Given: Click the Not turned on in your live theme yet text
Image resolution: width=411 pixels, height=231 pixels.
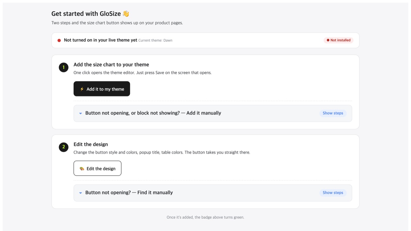Looking at the screenshot, I should pyautogui.click(x=100, y=40).
